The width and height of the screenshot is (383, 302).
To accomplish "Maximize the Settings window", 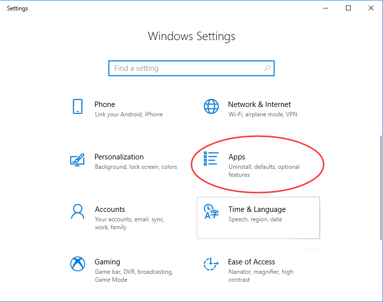I will [x=348, y=8].
